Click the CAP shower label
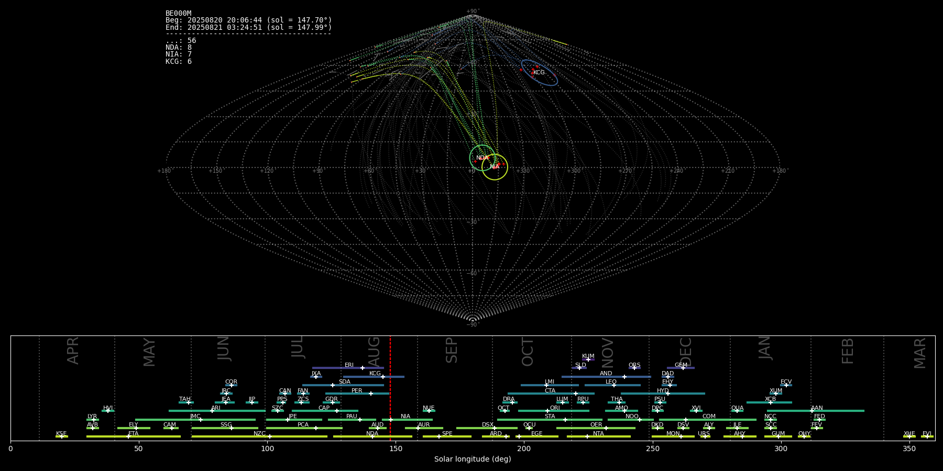This screenshot has width=943, height=471. [324, 408]
